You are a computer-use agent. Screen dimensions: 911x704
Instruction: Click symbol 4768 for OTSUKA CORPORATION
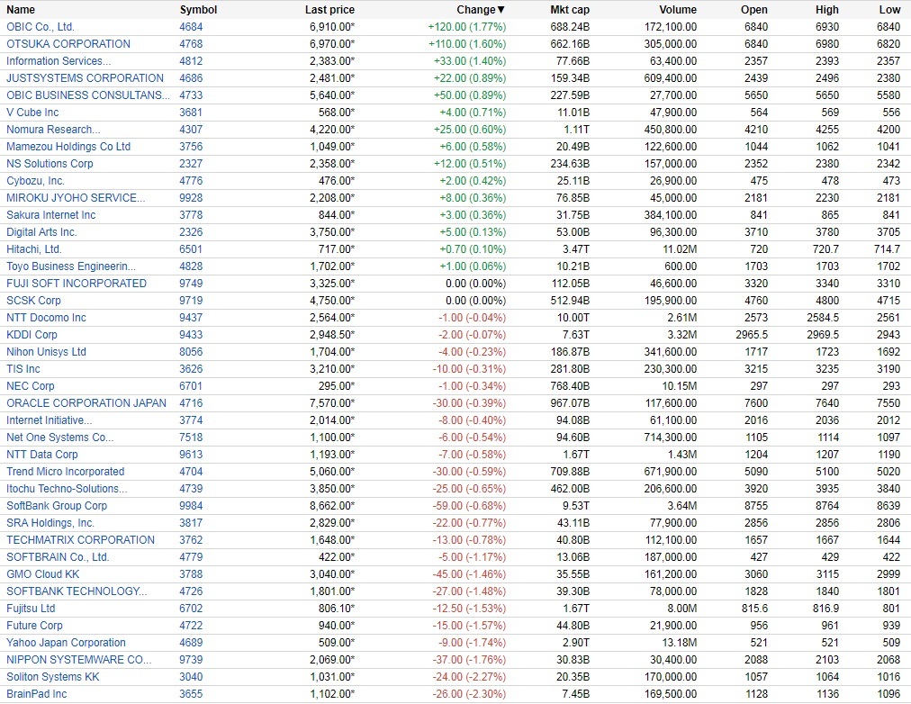191,44
